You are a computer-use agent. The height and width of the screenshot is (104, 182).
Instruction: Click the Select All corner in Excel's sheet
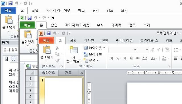pos(30,73)
